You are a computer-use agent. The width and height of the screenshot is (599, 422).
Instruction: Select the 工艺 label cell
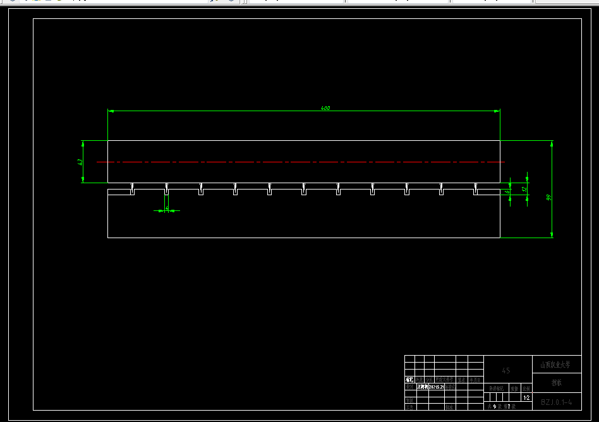pos(411,407)
